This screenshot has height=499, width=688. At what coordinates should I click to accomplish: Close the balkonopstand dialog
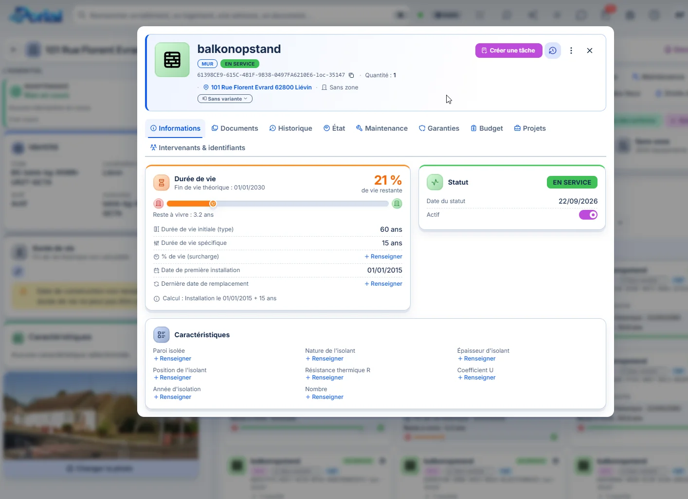590,51
